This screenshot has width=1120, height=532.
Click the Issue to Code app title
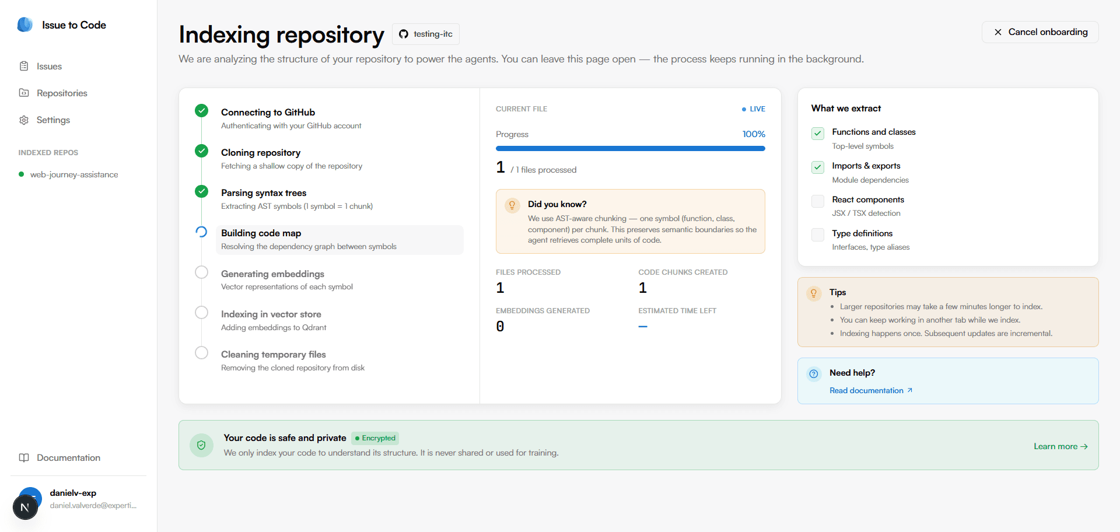[x=74, y=25]
